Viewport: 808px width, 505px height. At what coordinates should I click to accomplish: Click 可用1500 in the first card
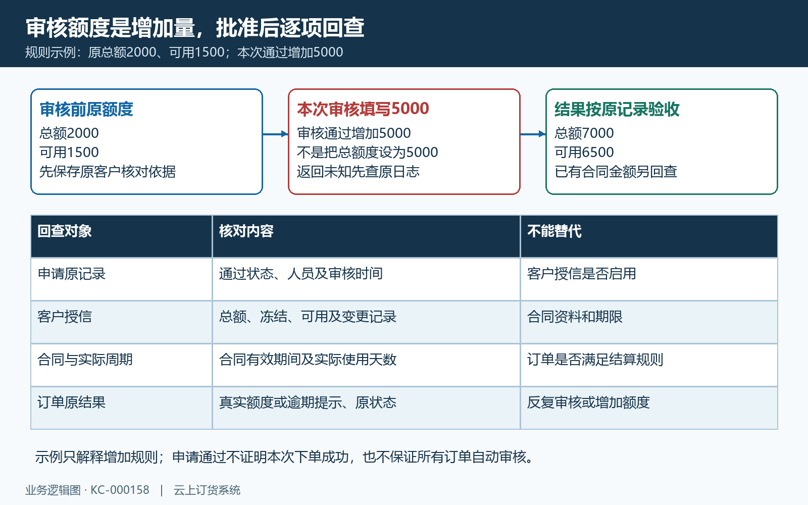coord(69,152)
